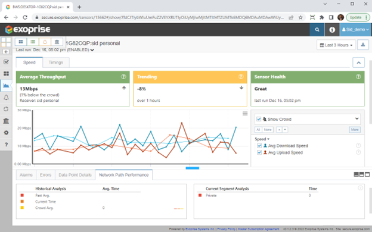Open the bank building sidebar icon
This screenshot has width=372, height=232.
tap(6, 121)
